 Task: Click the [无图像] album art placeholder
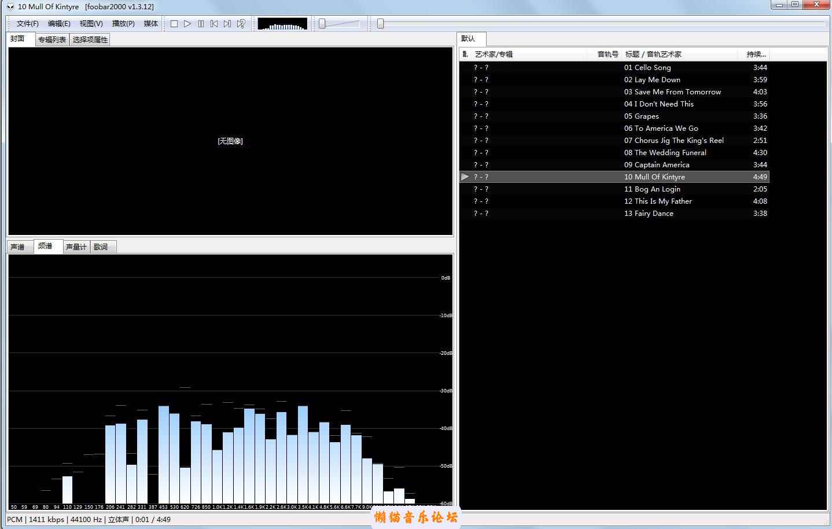point(230,141)
